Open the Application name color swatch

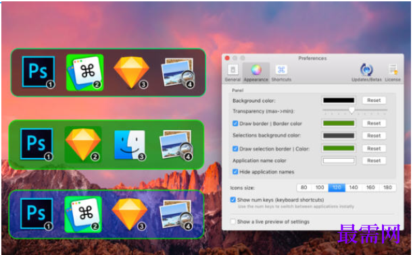[339, 161]
